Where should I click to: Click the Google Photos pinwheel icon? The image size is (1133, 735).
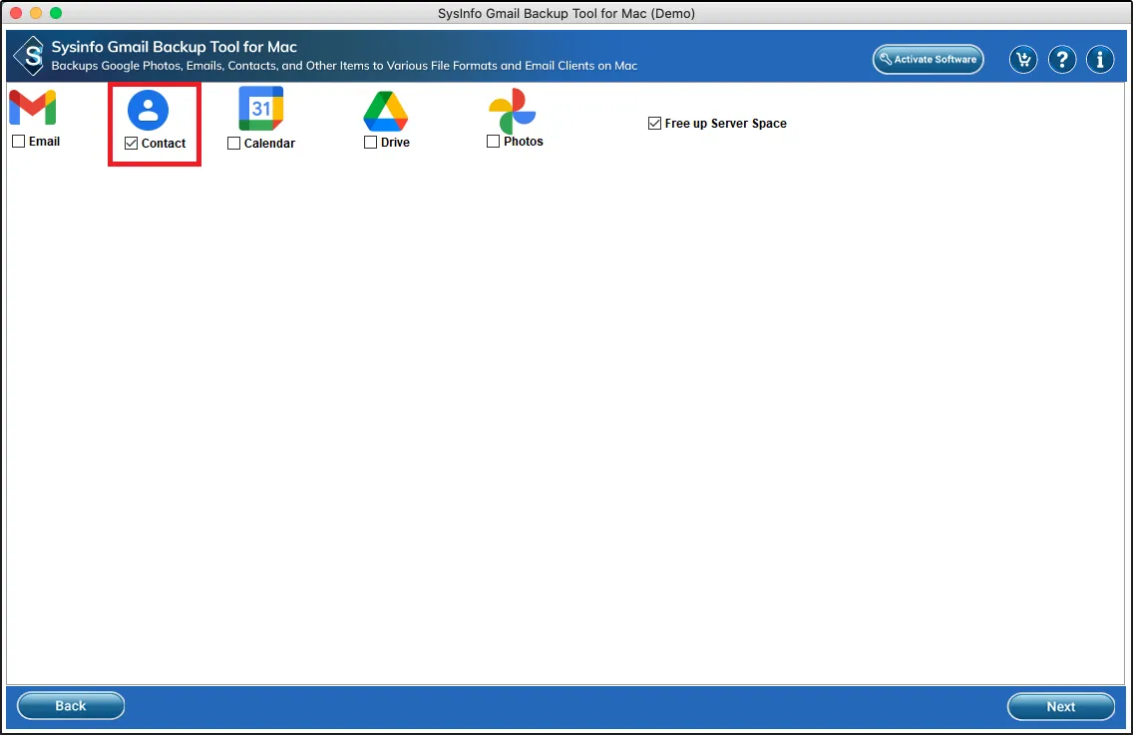tap(513, 111)
